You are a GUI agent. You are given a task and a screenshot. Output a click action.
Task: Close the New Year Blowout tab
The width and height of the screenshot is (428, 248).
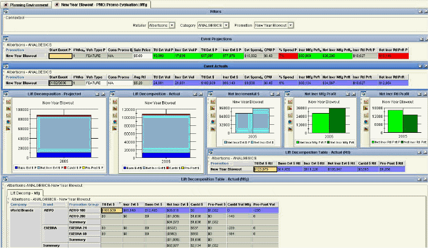click(57, 5)
